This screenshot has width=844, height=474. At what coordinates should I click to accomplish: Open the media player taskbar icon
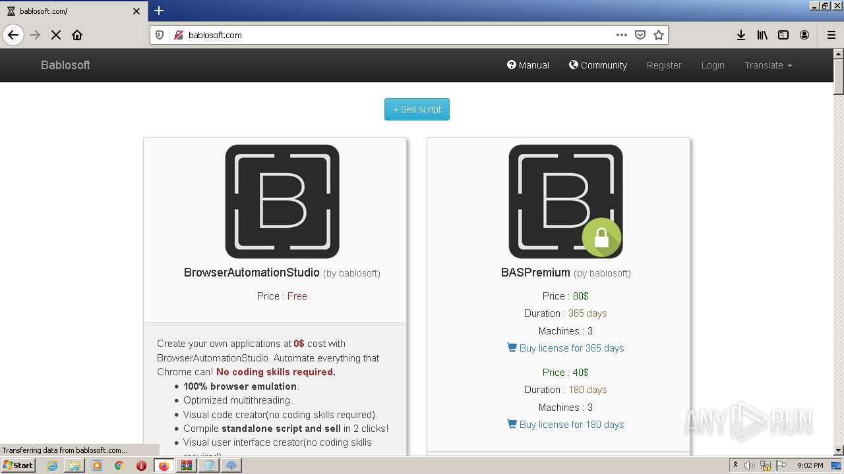97,465
